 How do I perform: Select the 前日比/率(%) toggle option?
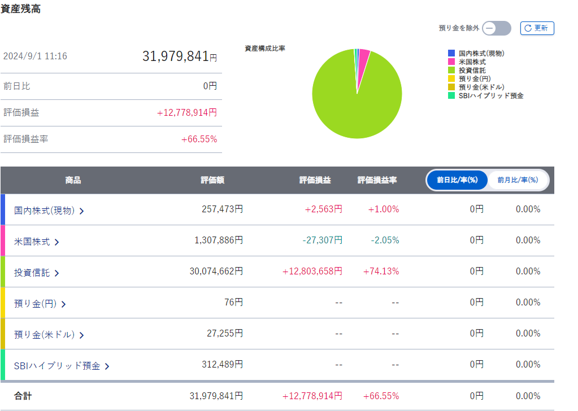click(457, 180)
